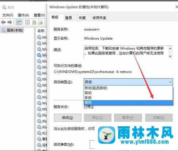The height and width of the screenshot is (151, 178).
Task: Click the 停止(T) button
Action: tap(98, 118)
